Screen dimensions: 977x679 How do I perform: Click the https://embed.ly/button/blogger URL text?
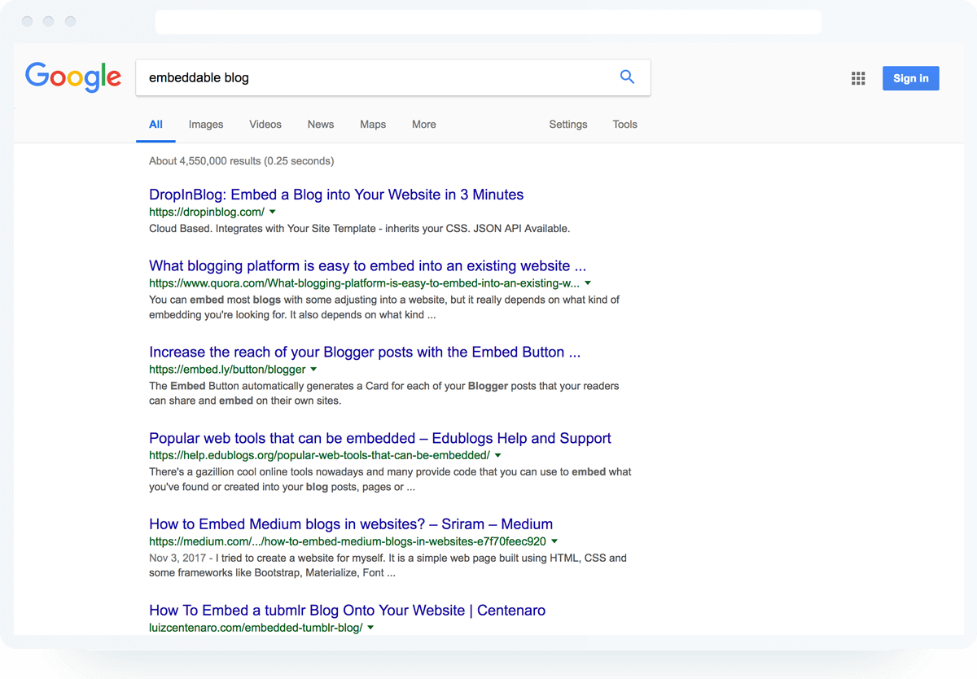(227, 370)
